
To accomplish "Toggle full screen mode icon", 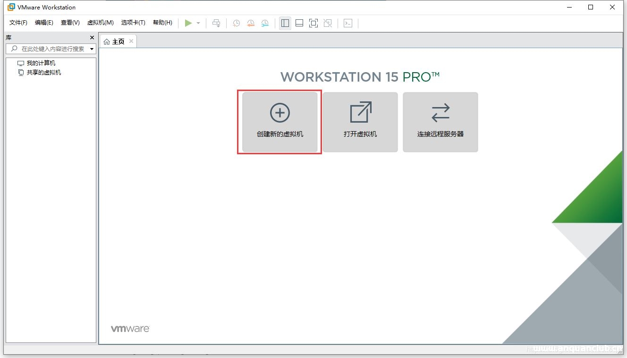I will (x=313, y=23).
